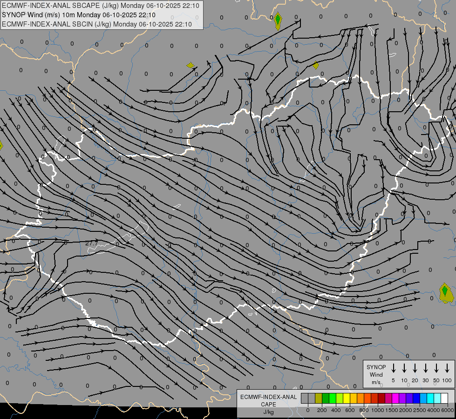
Task: Click the J/kg unit label in CAPE legend
Action: (x=268, y=412)
